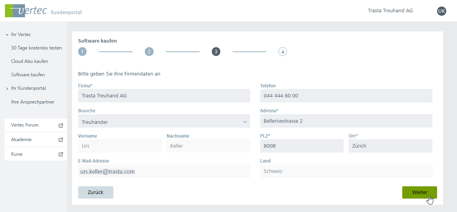The height and width of the screenshot is (212, 457).
Task: Open the Branche dropdown
Action: (164, 122)
